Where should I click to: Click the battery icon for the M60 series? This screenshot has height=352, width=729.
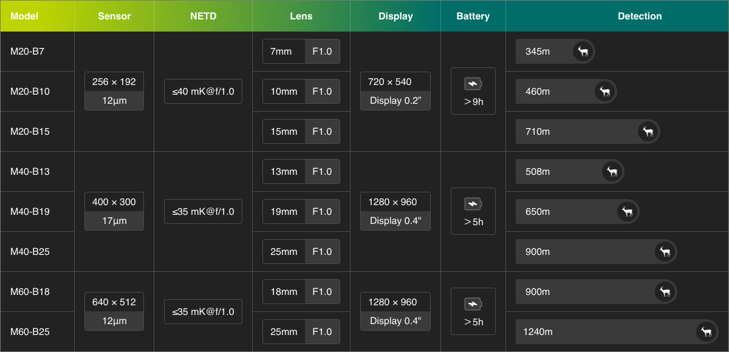tap(473, 304)
